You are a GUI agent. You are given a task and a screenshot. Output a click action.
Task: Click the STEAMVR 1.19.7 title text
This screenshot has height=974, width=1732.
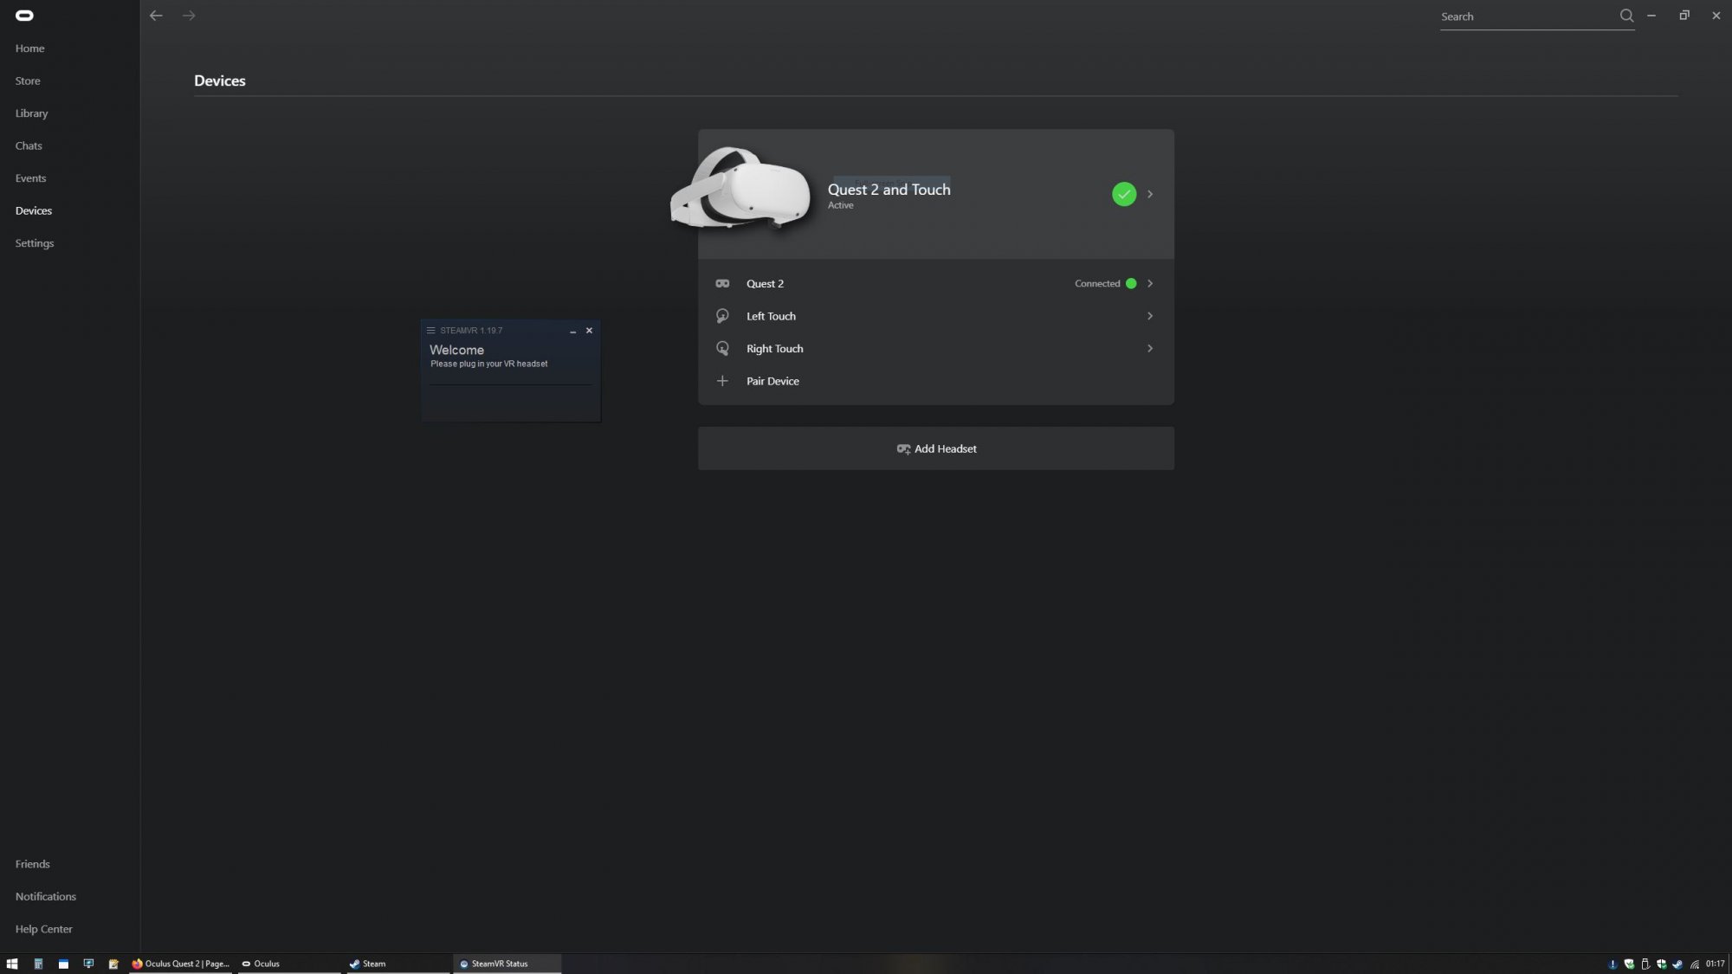pyautogui.click(x=471, y=331)
